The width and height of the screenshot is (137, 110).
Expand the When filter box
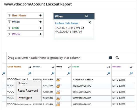click(x=25, y=22)
